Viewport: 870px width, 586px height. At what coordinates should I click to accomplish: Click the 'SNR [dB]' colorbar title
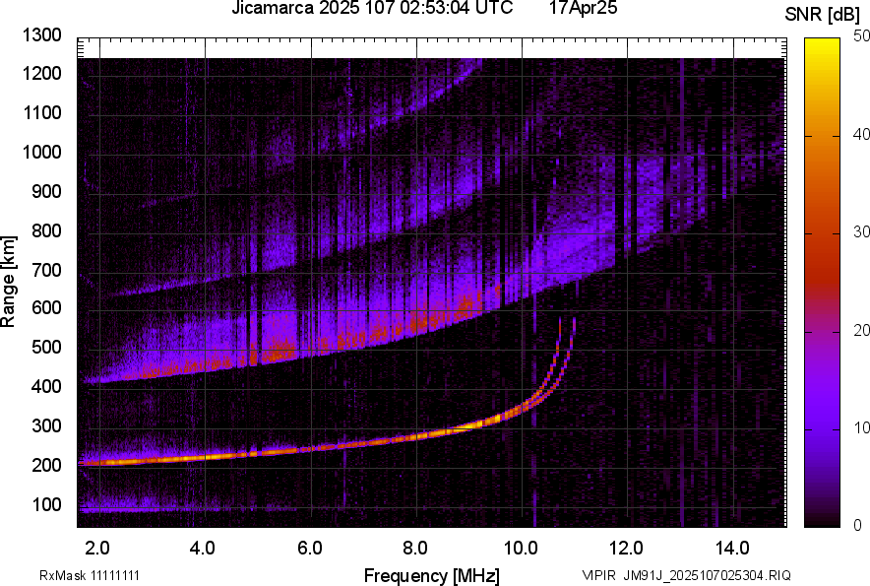click(823, 15)
